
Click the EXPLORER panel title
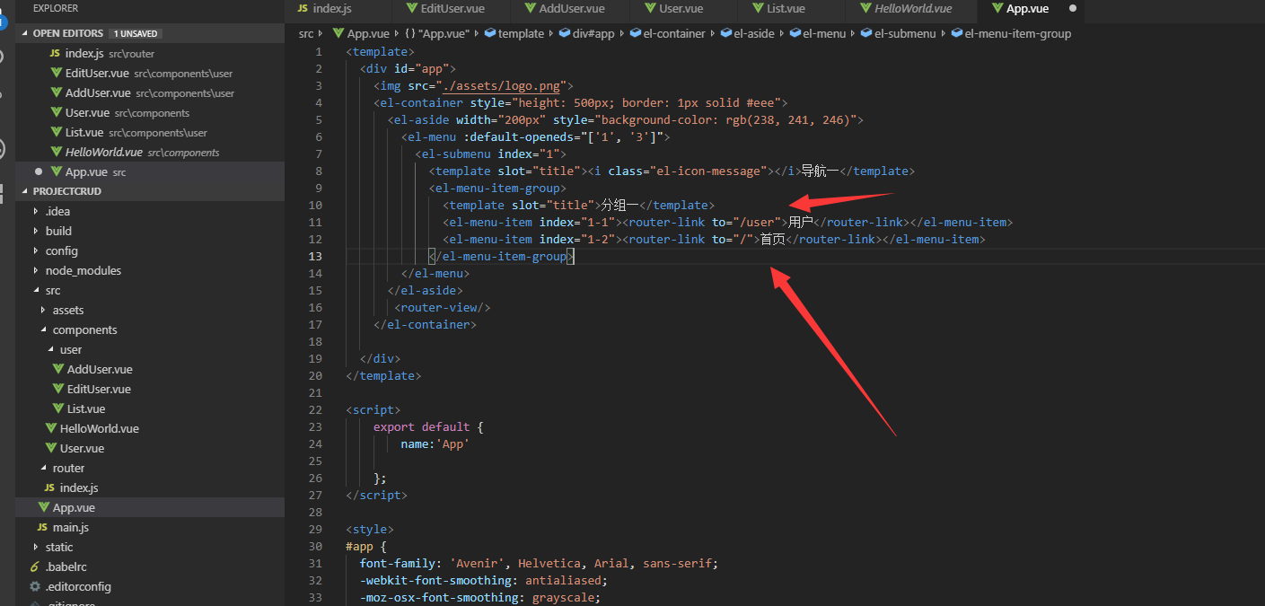tap(56, 8)
